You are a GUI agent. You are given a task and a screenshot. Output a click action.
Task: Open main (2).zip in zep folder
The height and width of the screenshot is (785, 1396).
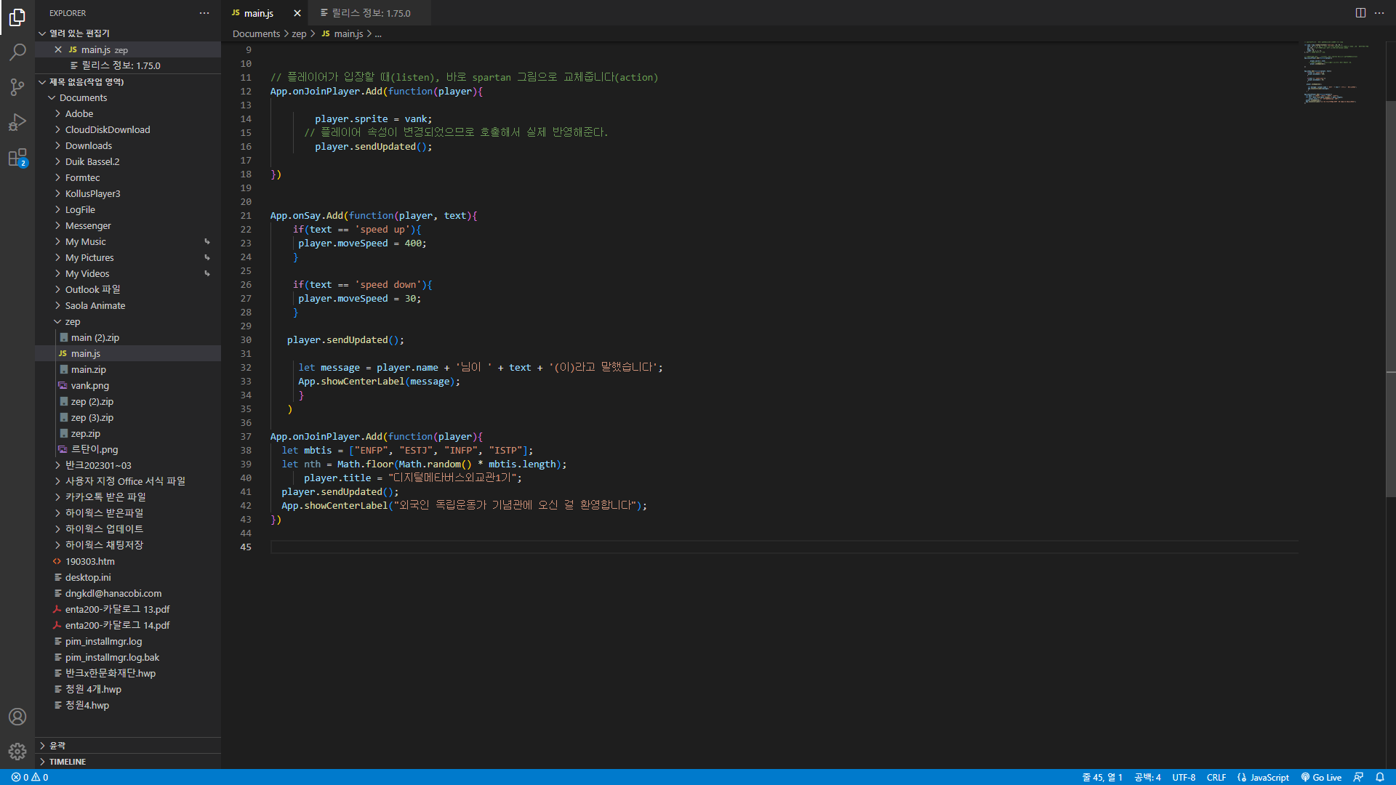click(x=128, y=338)
